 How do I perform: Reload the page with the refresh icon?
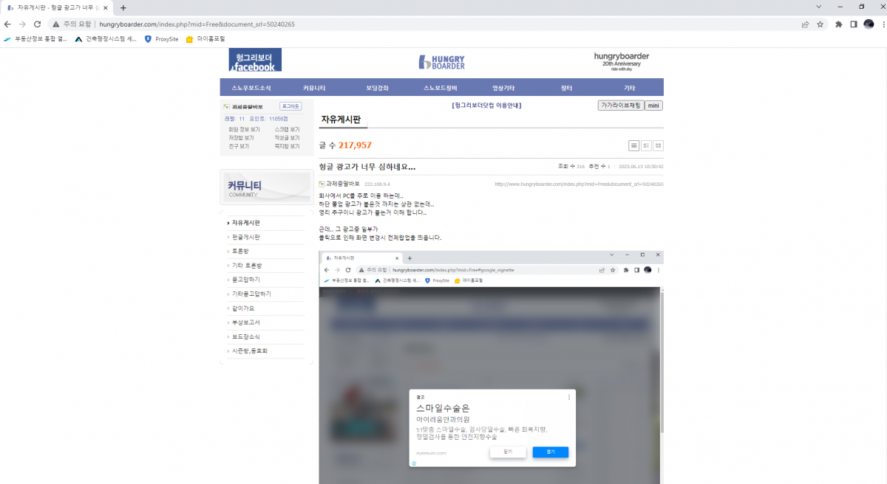tap(38, 24)
